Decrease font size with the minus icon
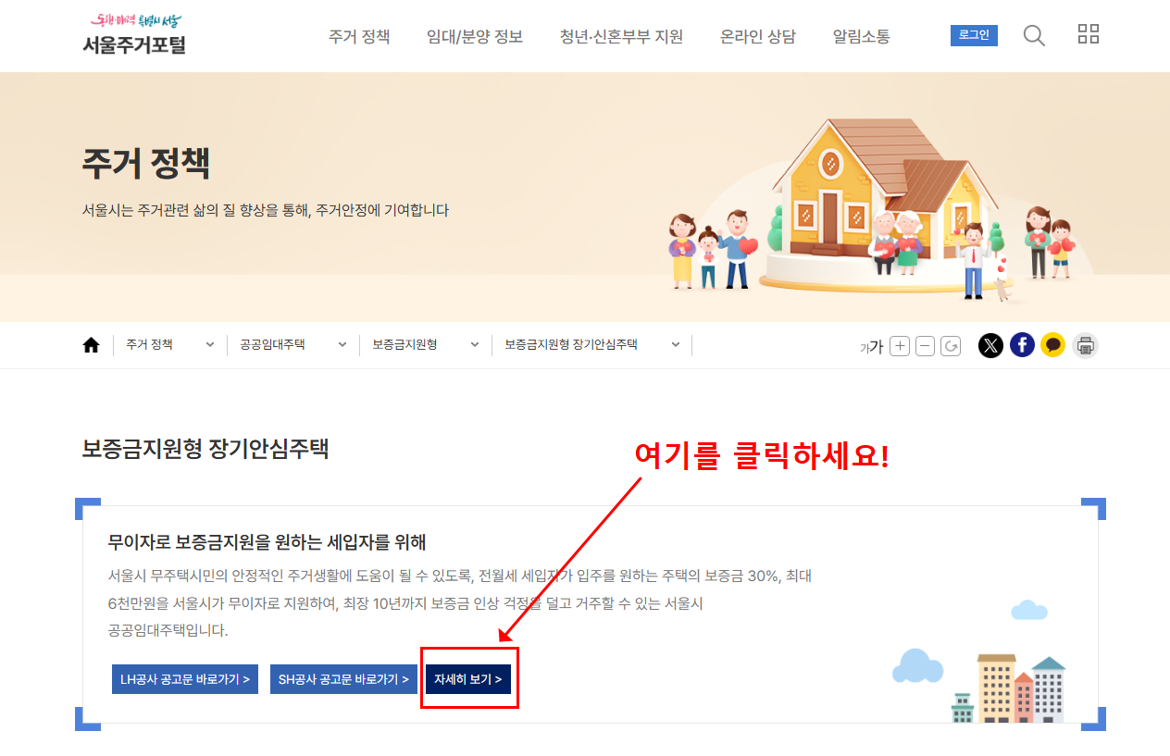Screen dimensions: 1170x756 (925, 344)
